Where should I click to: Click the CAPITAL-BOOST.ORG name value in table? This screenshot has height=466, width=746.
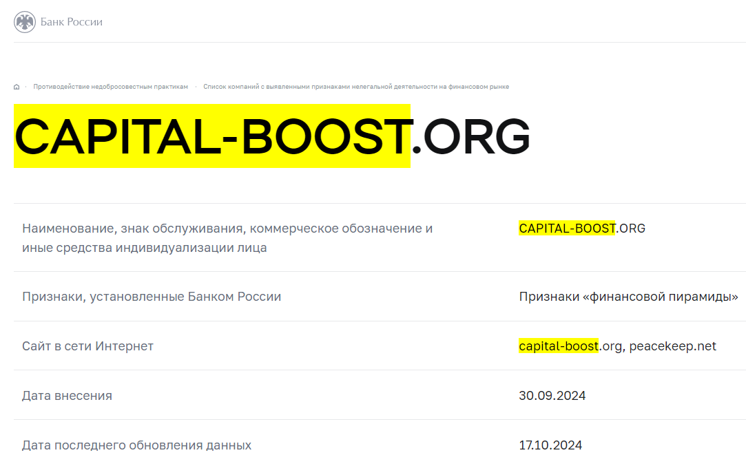click(x=582, y=229)
